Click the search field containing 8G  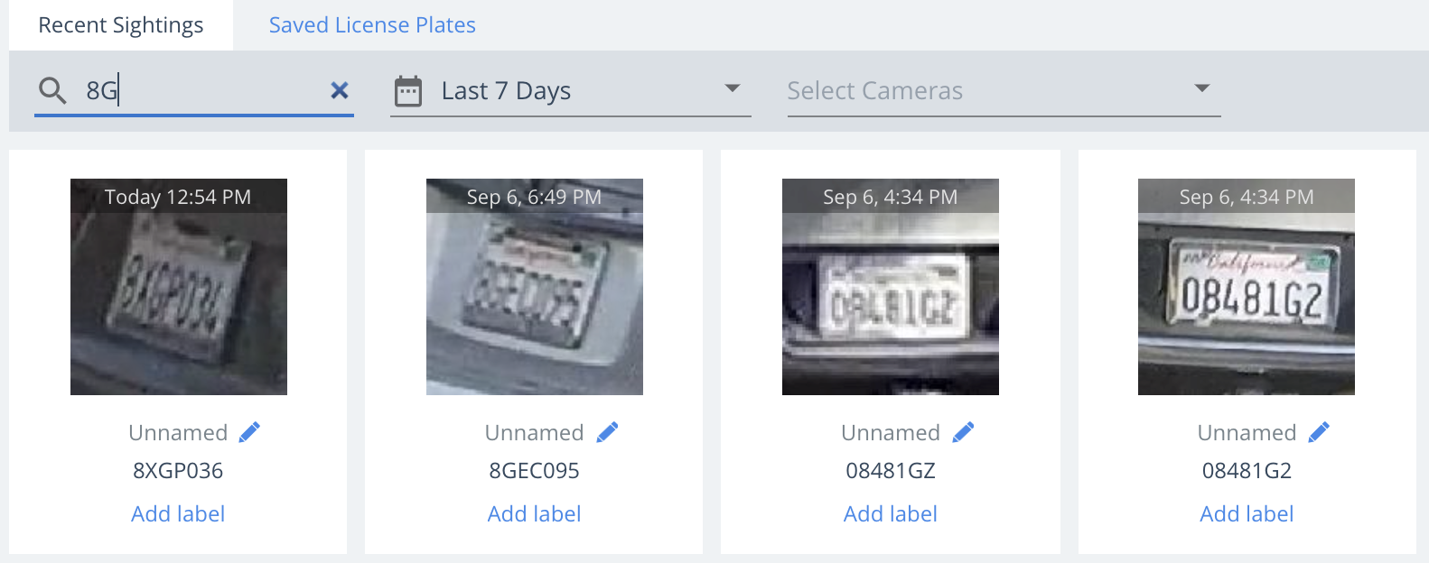(194, 90)
